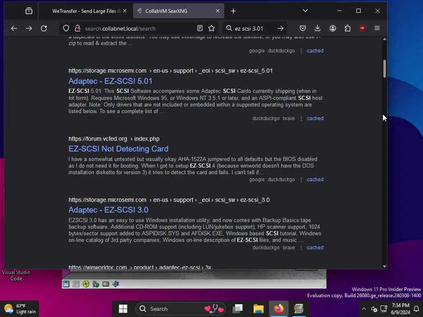Open more options for vcfed forum result
The image size is (423, 317).
tap(301, 180)
